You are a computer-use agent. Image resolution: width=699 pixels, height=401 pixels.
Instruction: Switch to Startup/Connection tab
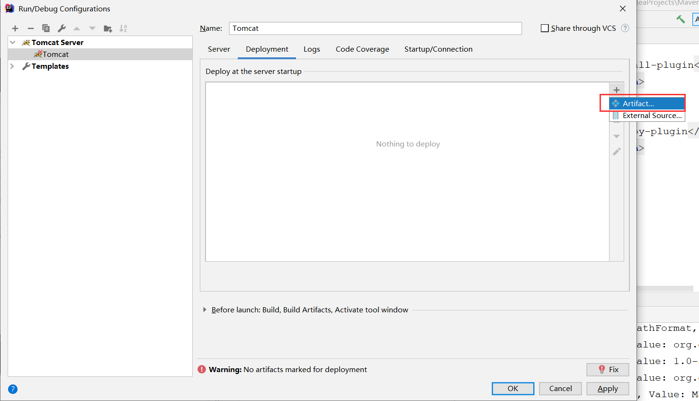tap(439, 49)
